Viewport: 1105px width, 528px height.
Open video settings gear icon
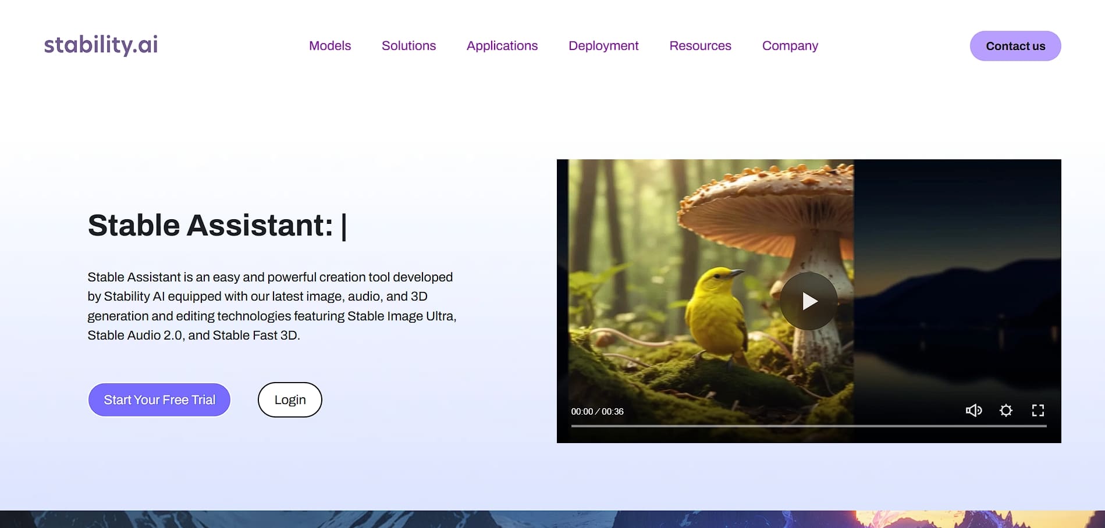tap(1005, 411)
